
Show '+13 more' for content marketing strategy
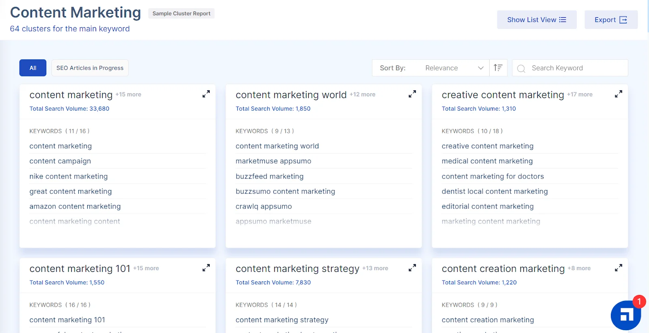(x=375, y=268)
